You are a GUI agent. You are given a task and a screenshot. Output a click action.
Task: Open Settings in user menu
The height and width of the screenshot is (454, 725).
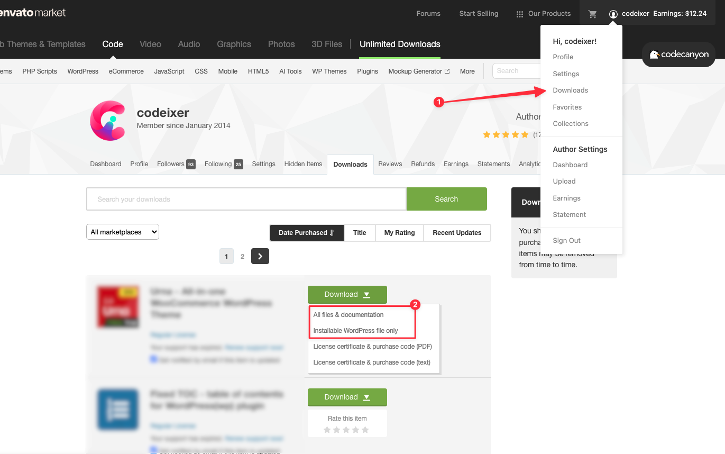coord(566,74)
